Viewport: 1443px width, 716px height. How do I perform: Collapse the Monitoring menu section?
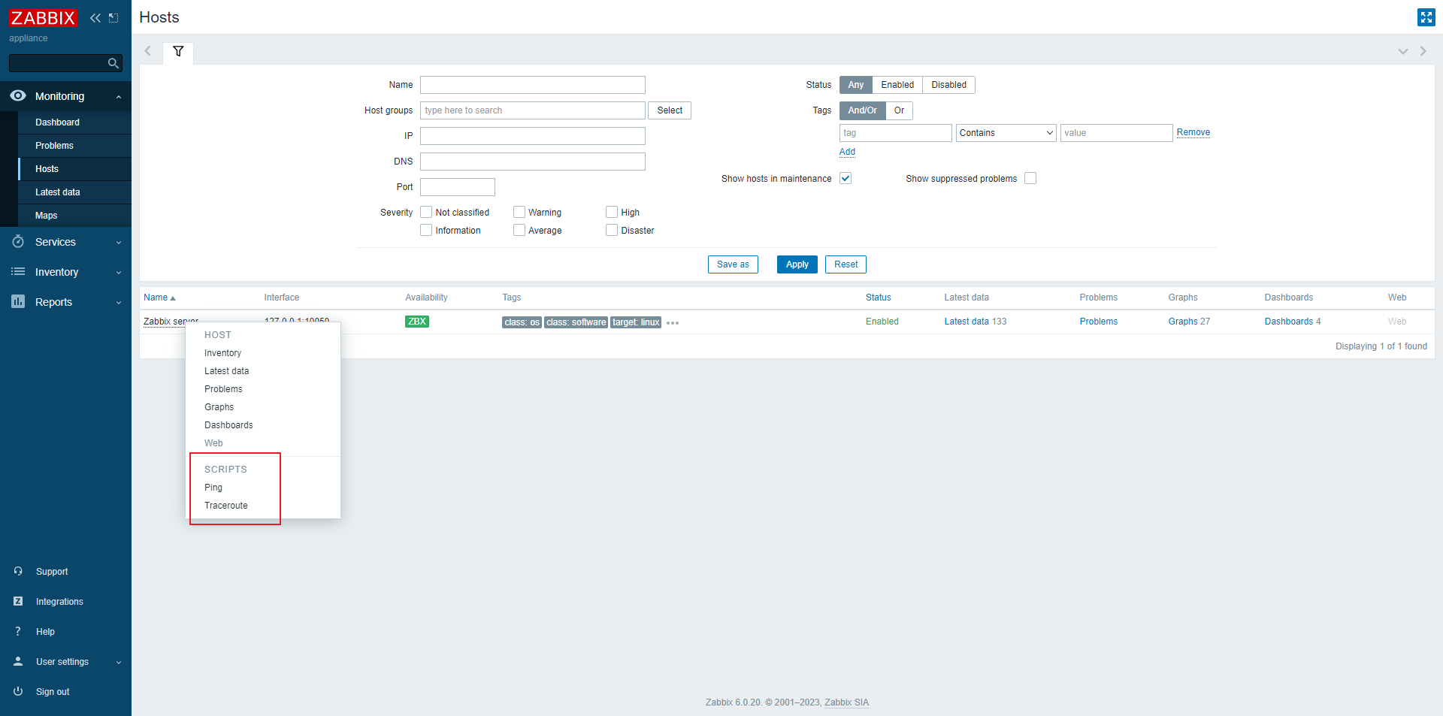[119, 97]
